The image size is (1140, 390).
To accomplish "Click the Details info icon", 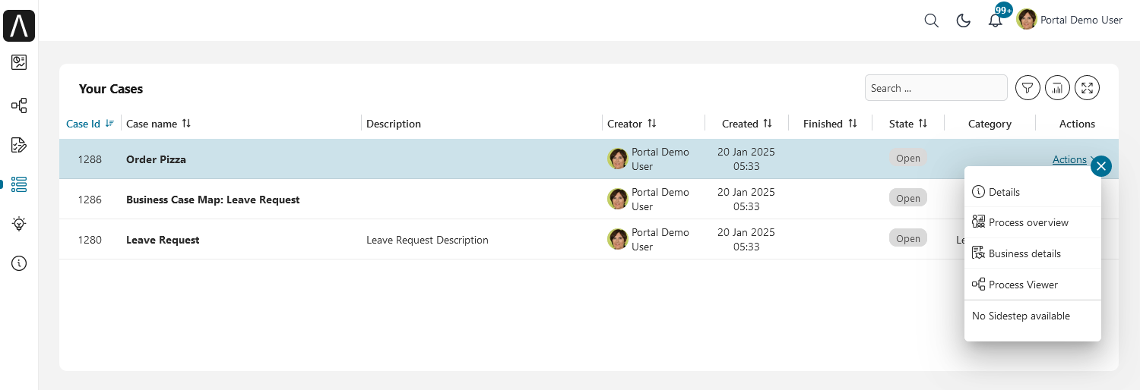I will (979, 192).
